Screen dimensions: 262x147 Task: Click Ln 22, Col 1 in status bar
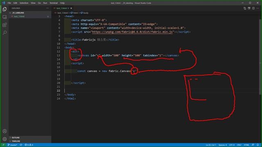(211, 145)
